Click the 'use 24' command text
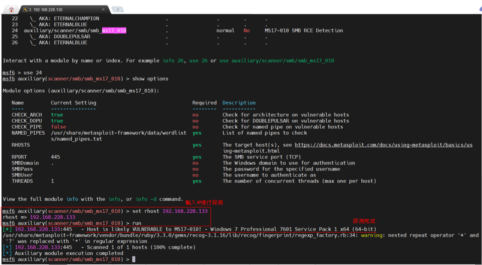This screenshot has height=265, width=482. pos(33,73)
